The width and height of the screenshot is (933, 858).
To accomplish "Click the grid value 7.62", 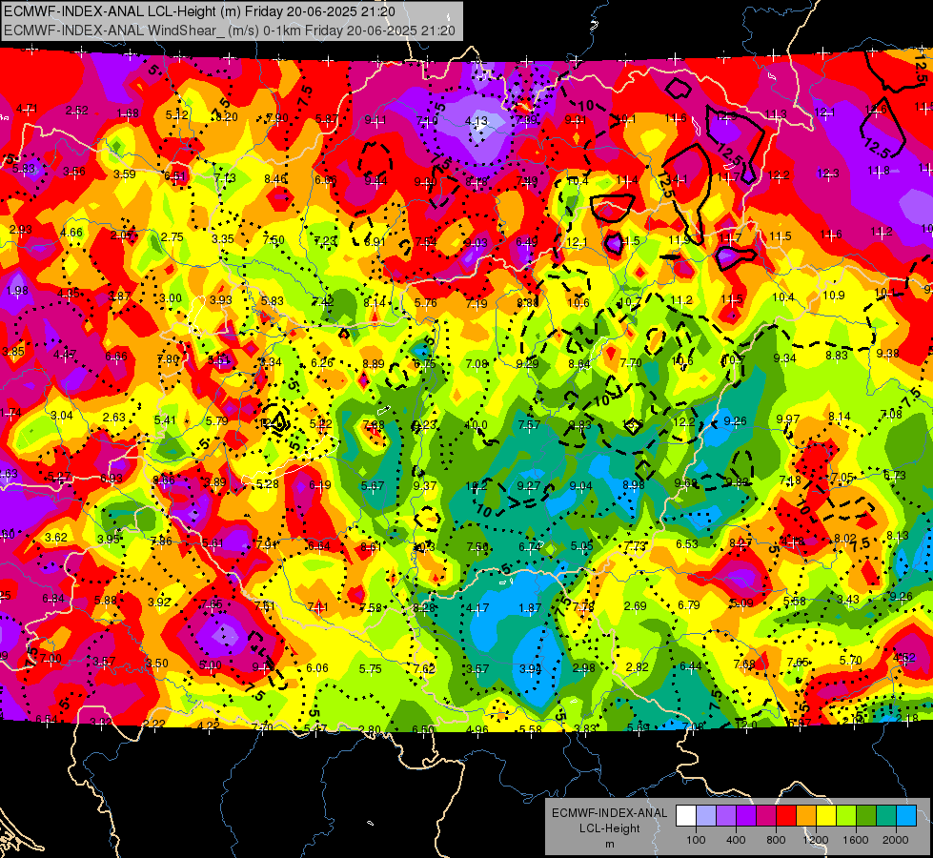I will 424,668.
